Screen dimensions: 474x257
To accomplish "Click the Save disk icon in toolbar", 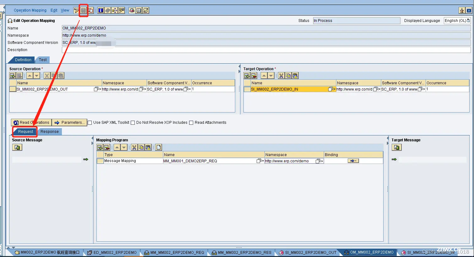I will click(83, 10).
